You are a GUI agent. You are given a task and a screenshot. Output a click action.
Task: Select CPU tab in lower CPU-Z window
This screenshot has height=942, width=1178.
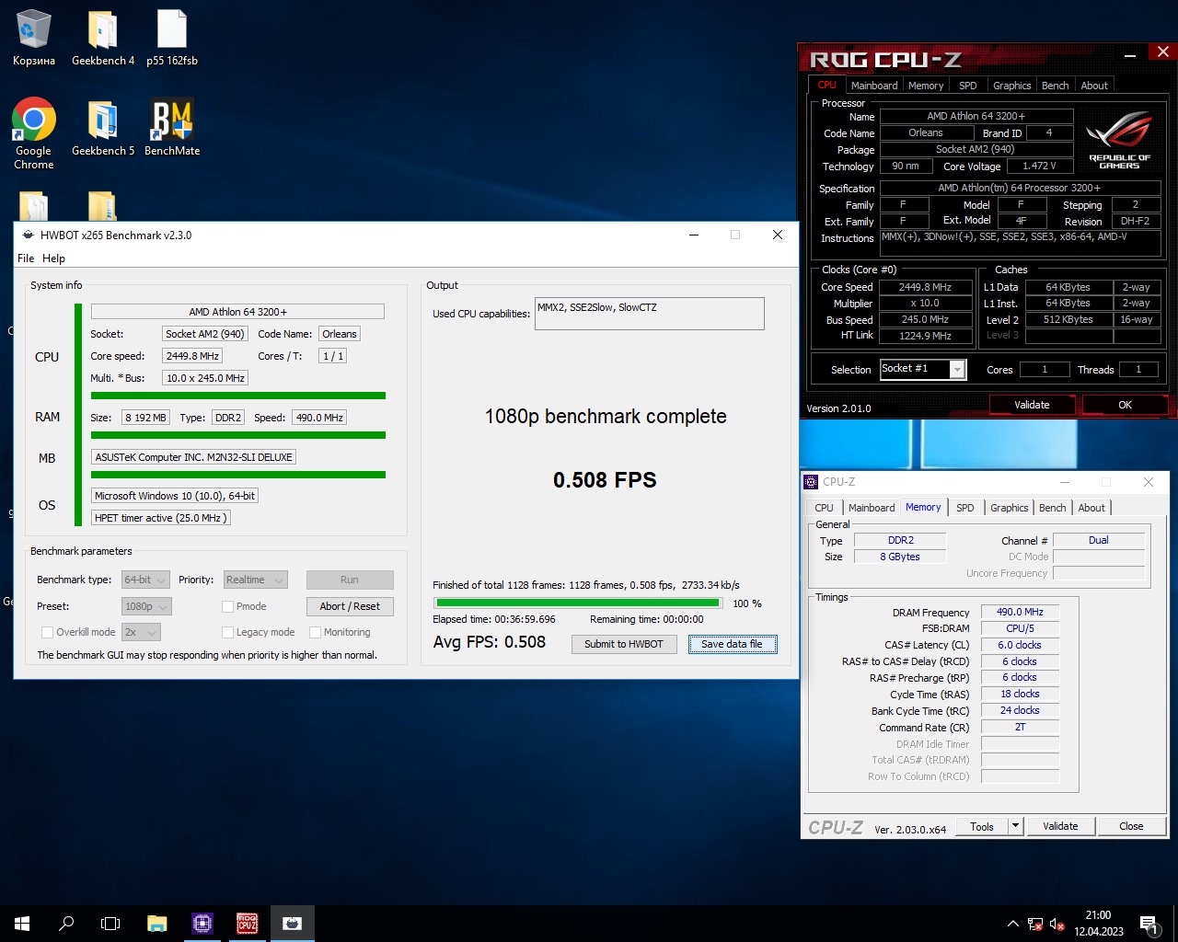824,508
